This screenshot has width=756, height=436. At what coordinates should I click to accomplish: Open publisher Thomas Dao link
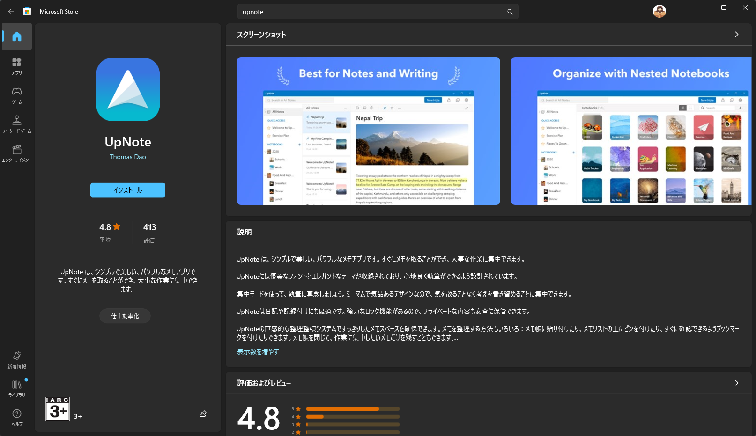coord(128,157)
